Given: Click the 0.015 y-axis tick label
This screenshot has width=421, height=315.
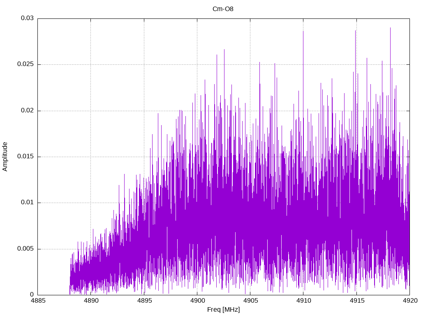Looking at the screenshot, I should point(25,156).
